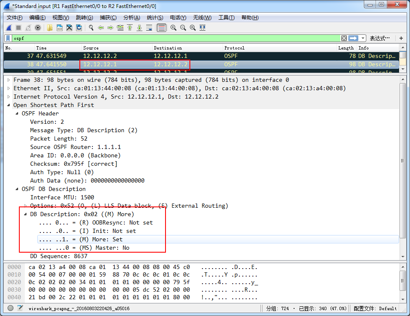410x316 pixels.
Task: Open the 帮助(H) menu
Action: [250, 18]
